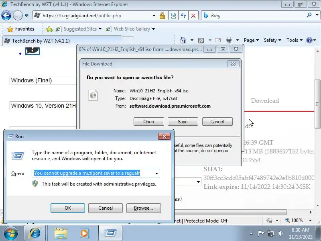Expand the Home icon dropdown arrow
This screenshot has height=241, width=321.
pyautogui.click(x=192, y=40)
